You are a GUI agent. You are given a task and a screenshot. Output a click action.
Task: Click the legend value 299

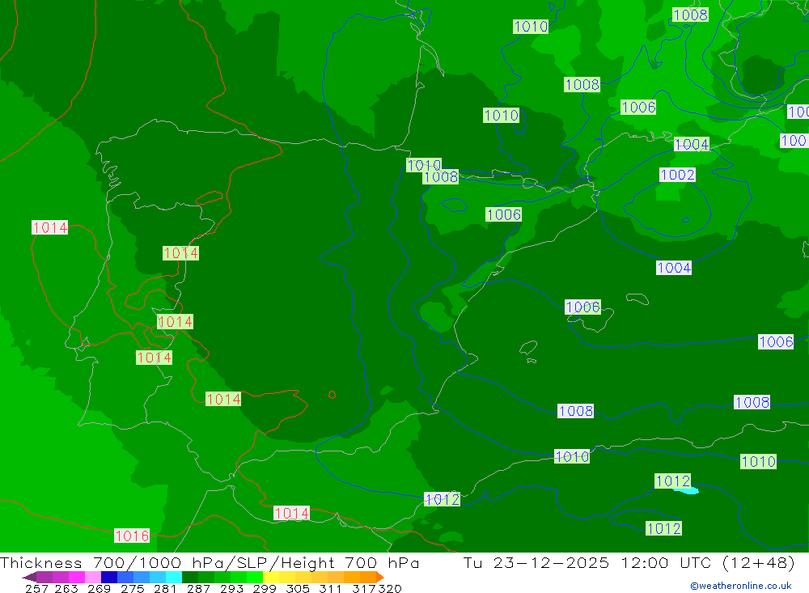coord(265,588)
